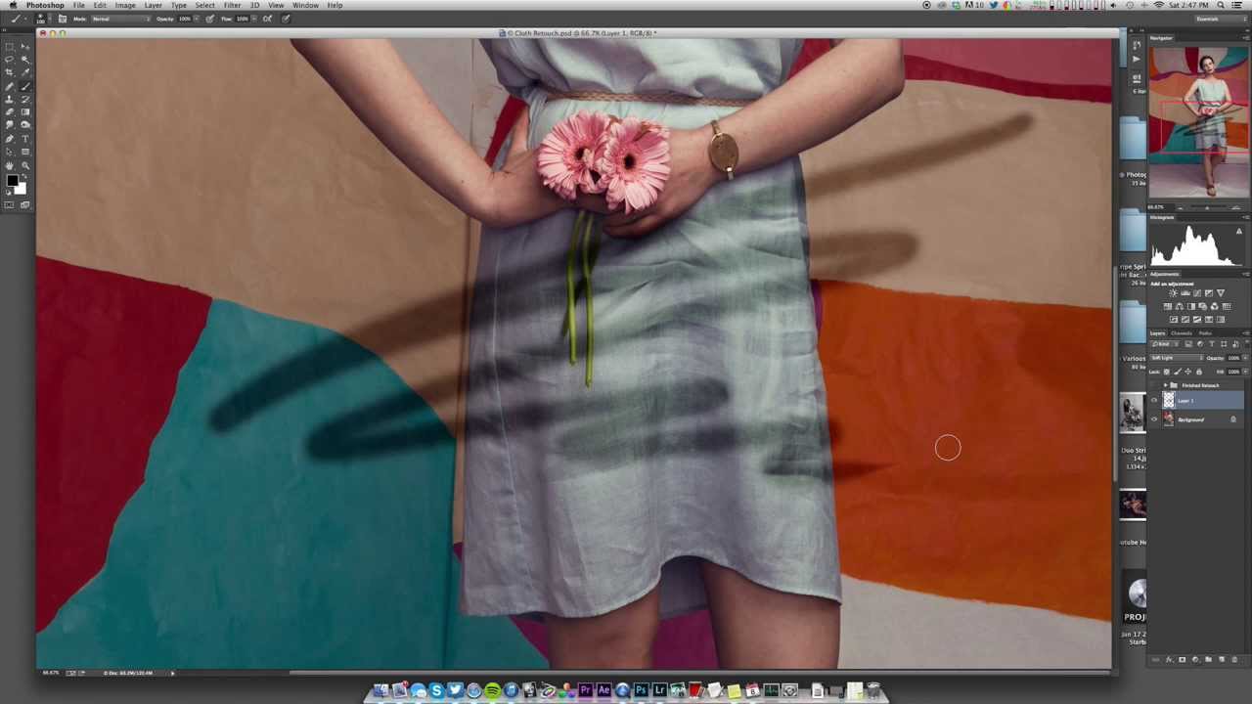Select the Horizontal Type tool
This screenshot has width=1252, height=704.
(x=25, y=138)
